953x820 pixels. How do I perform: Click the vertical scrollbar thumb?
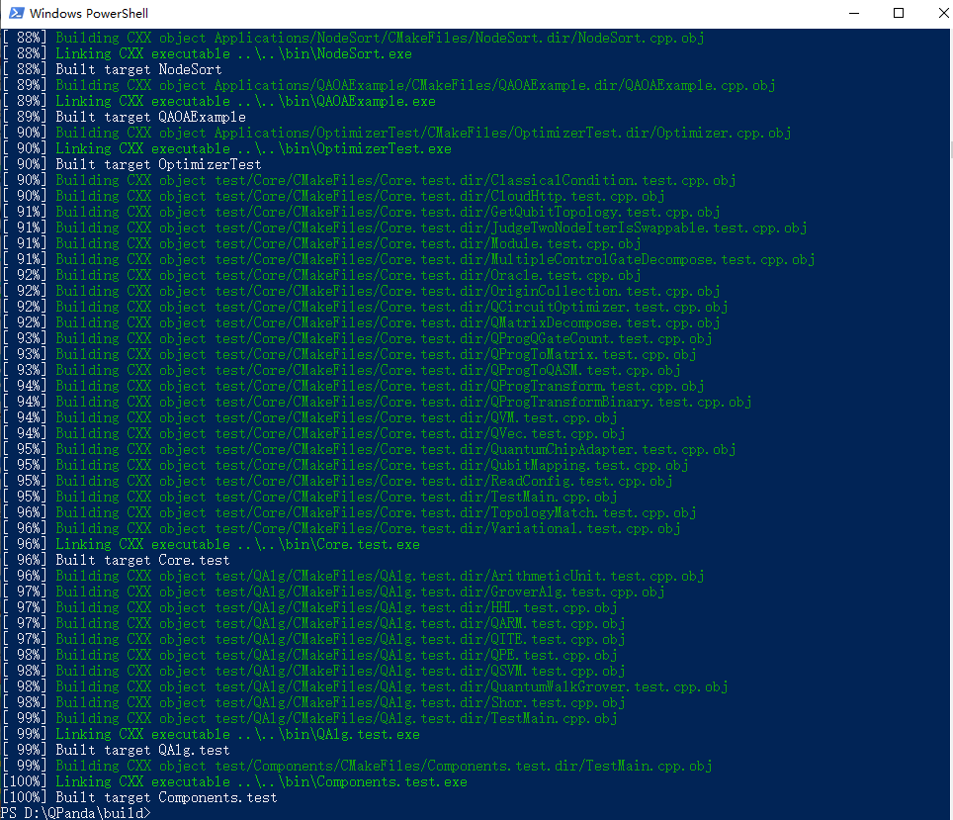click(x=951, y=149)
